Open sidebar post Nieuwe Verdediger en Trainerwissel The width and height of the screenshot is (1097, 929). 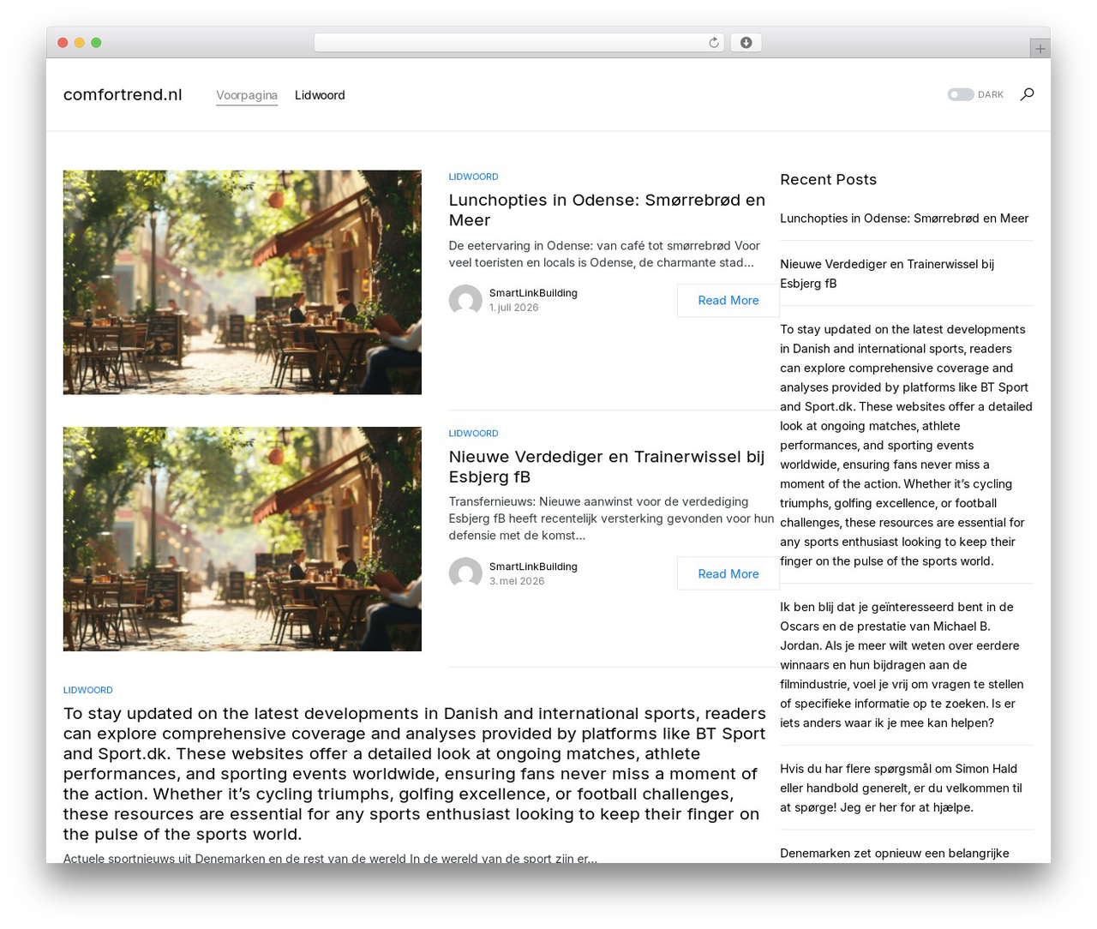[887, 273]
